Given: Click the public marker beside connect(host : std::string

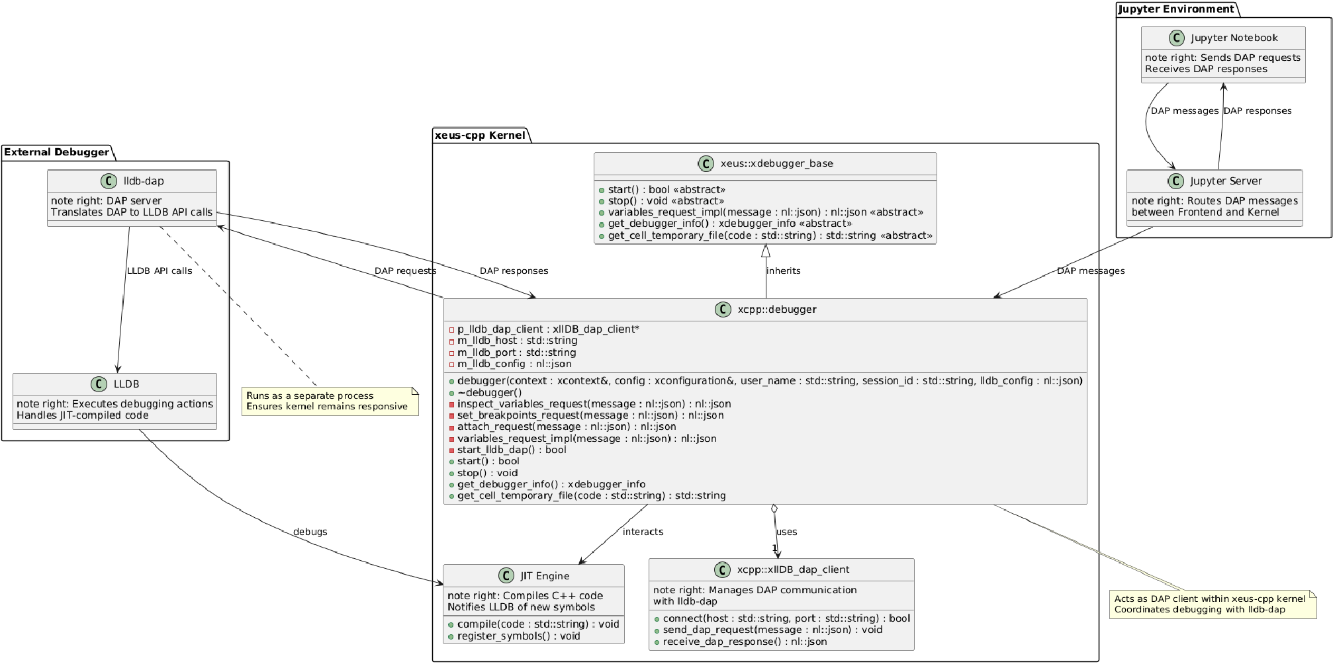Looking at the screenshot, I should click(x=657, y=619).
